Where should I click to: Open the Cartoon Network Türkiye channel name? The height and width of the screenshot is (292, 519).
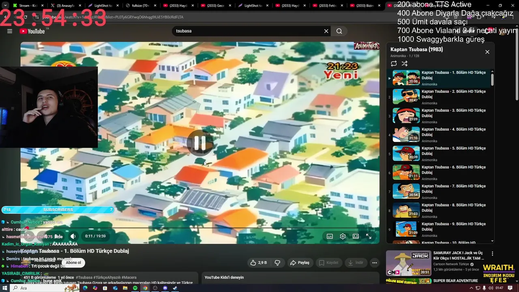pyautogui.click(x=451, y=264)
